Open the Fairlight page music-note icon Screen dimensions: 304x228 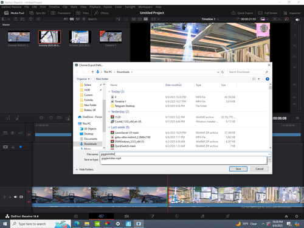[x=202, y=216]
